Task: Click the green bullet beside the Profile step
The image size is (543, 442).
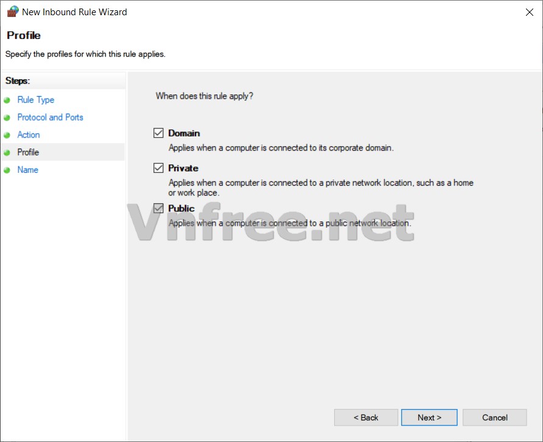Action: (x=7, y=153)
